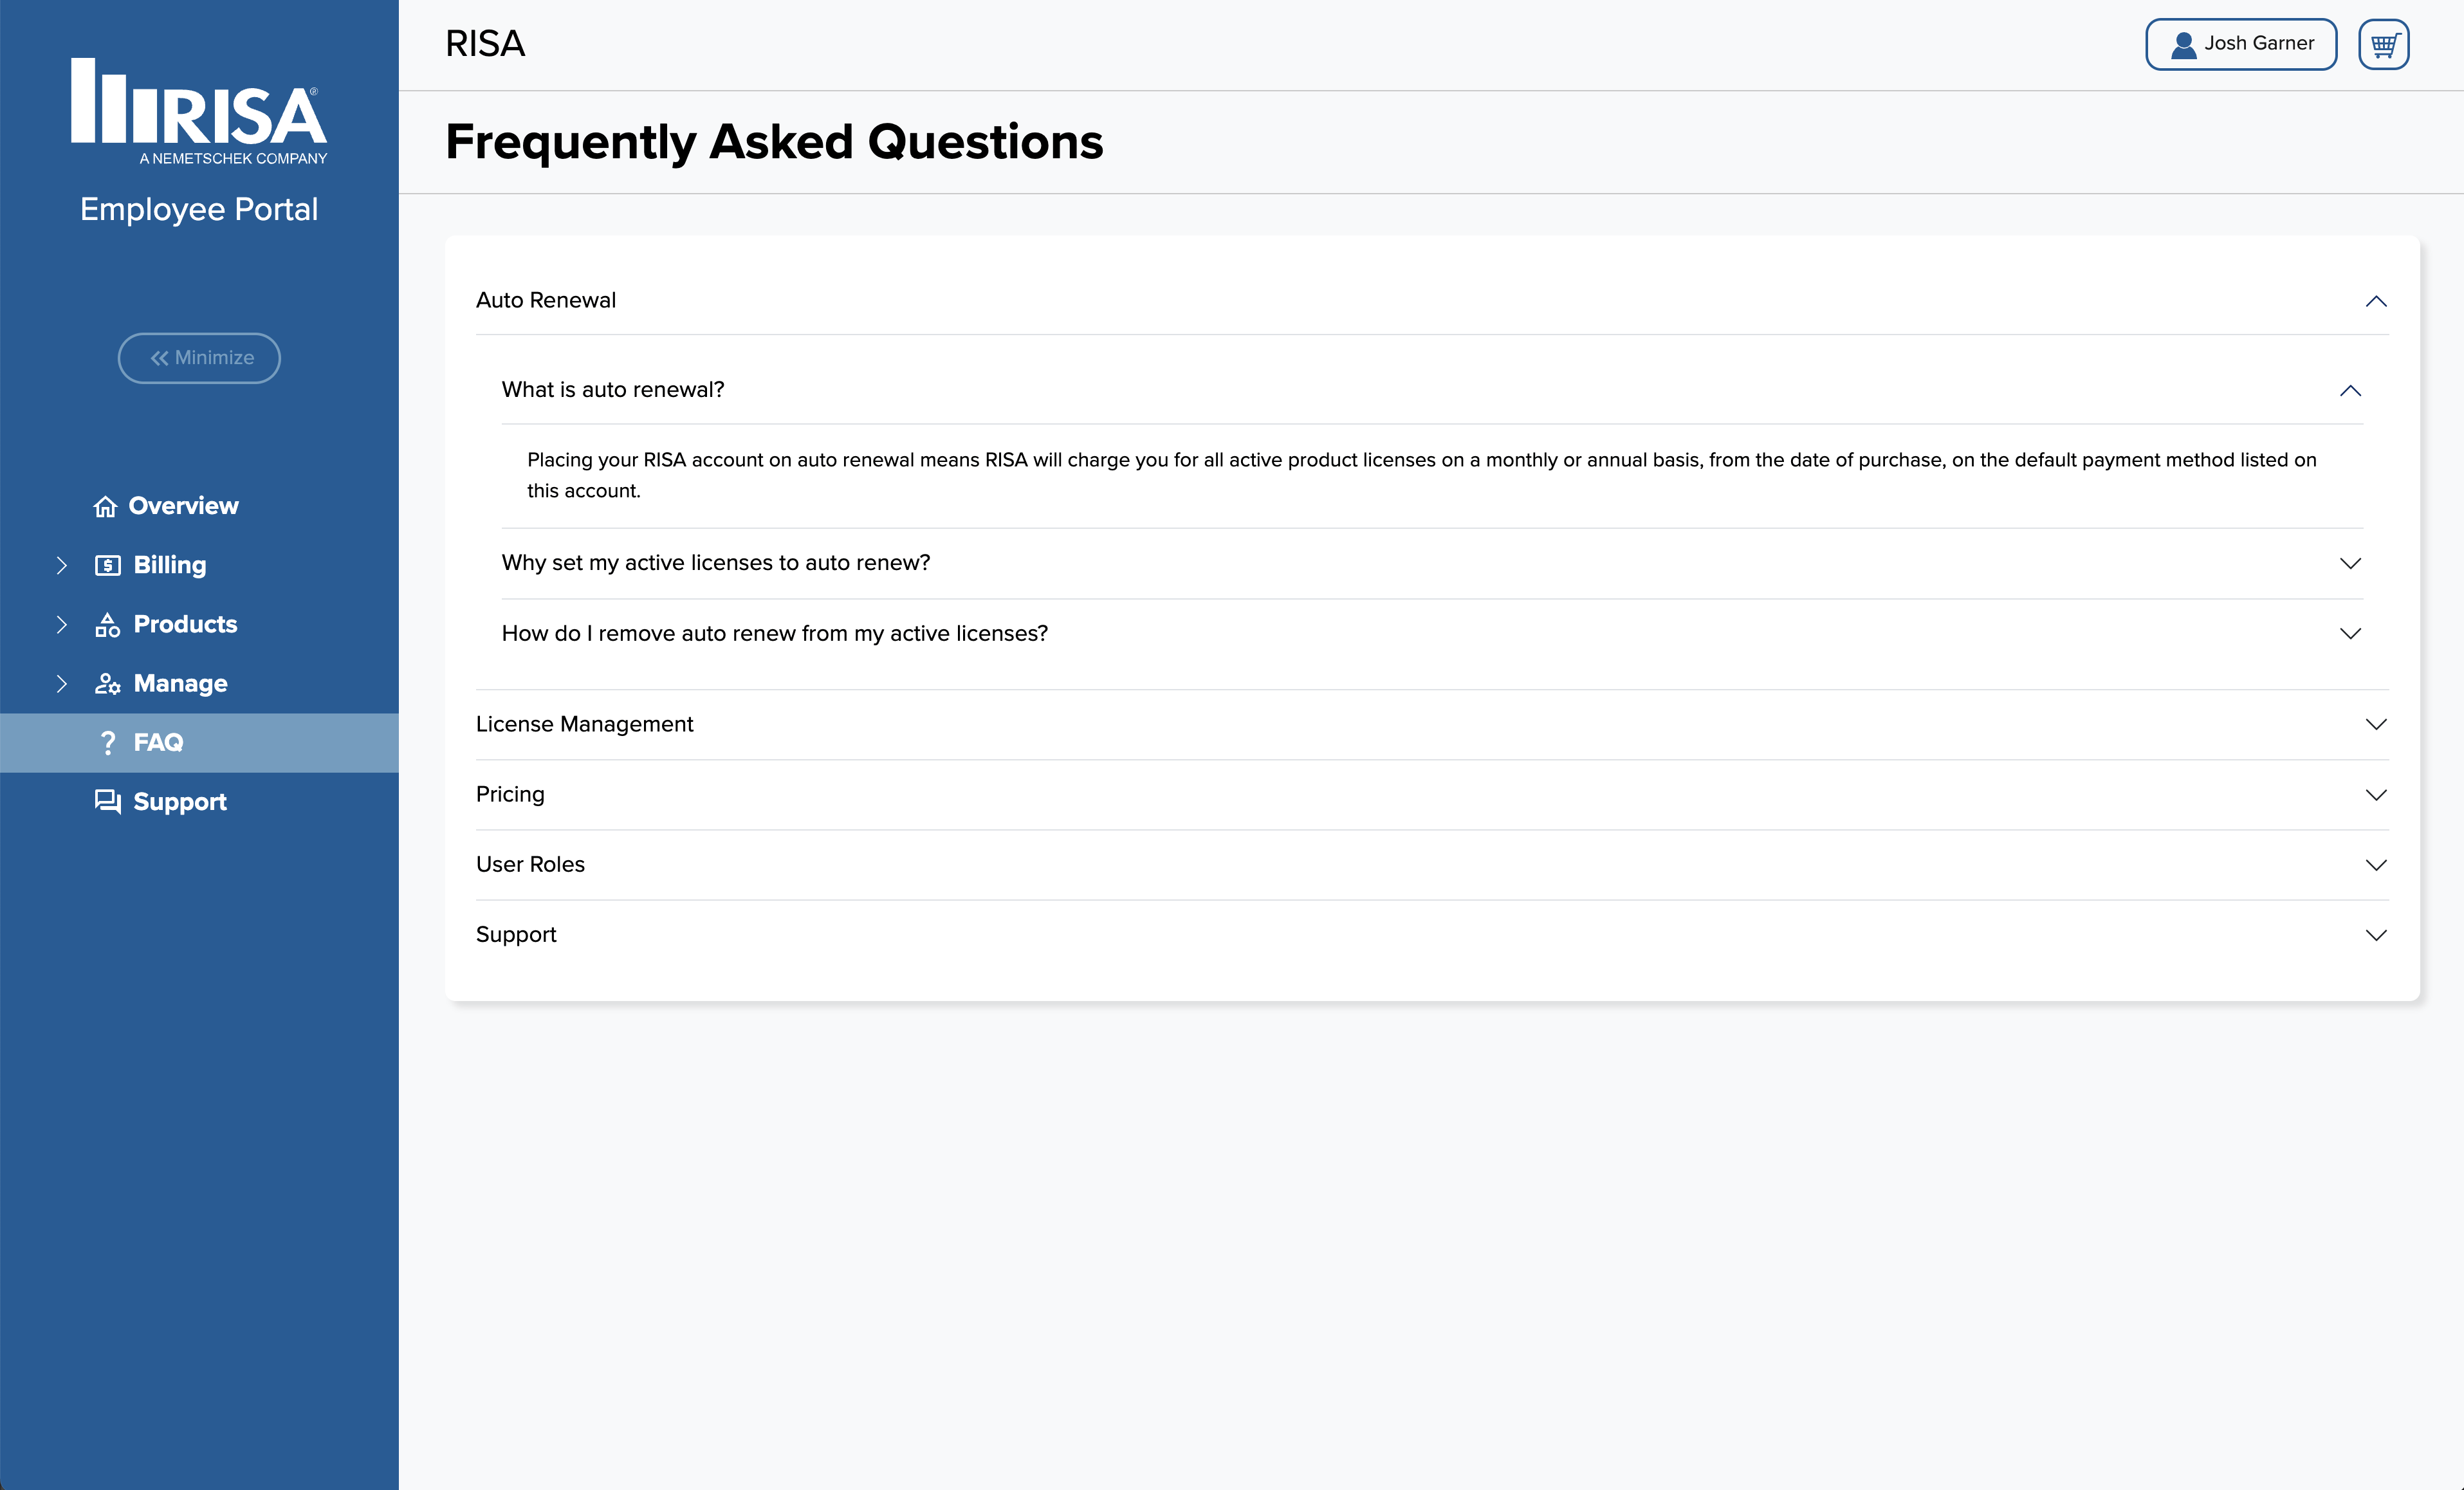Click the RISA logo in the sidebar
This screenshot has height=1490, width=2464.
pos(199,111)
